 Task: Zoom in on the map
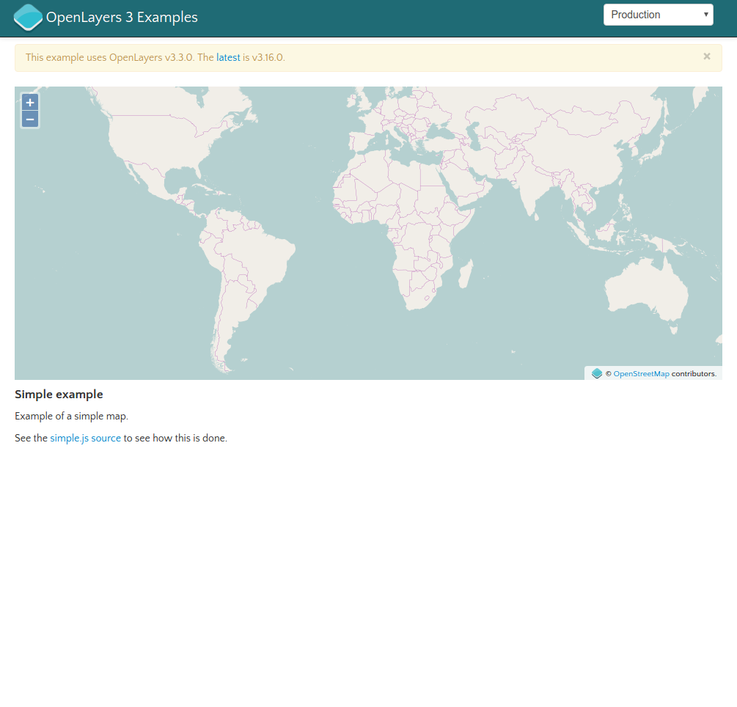coord(30,103)
